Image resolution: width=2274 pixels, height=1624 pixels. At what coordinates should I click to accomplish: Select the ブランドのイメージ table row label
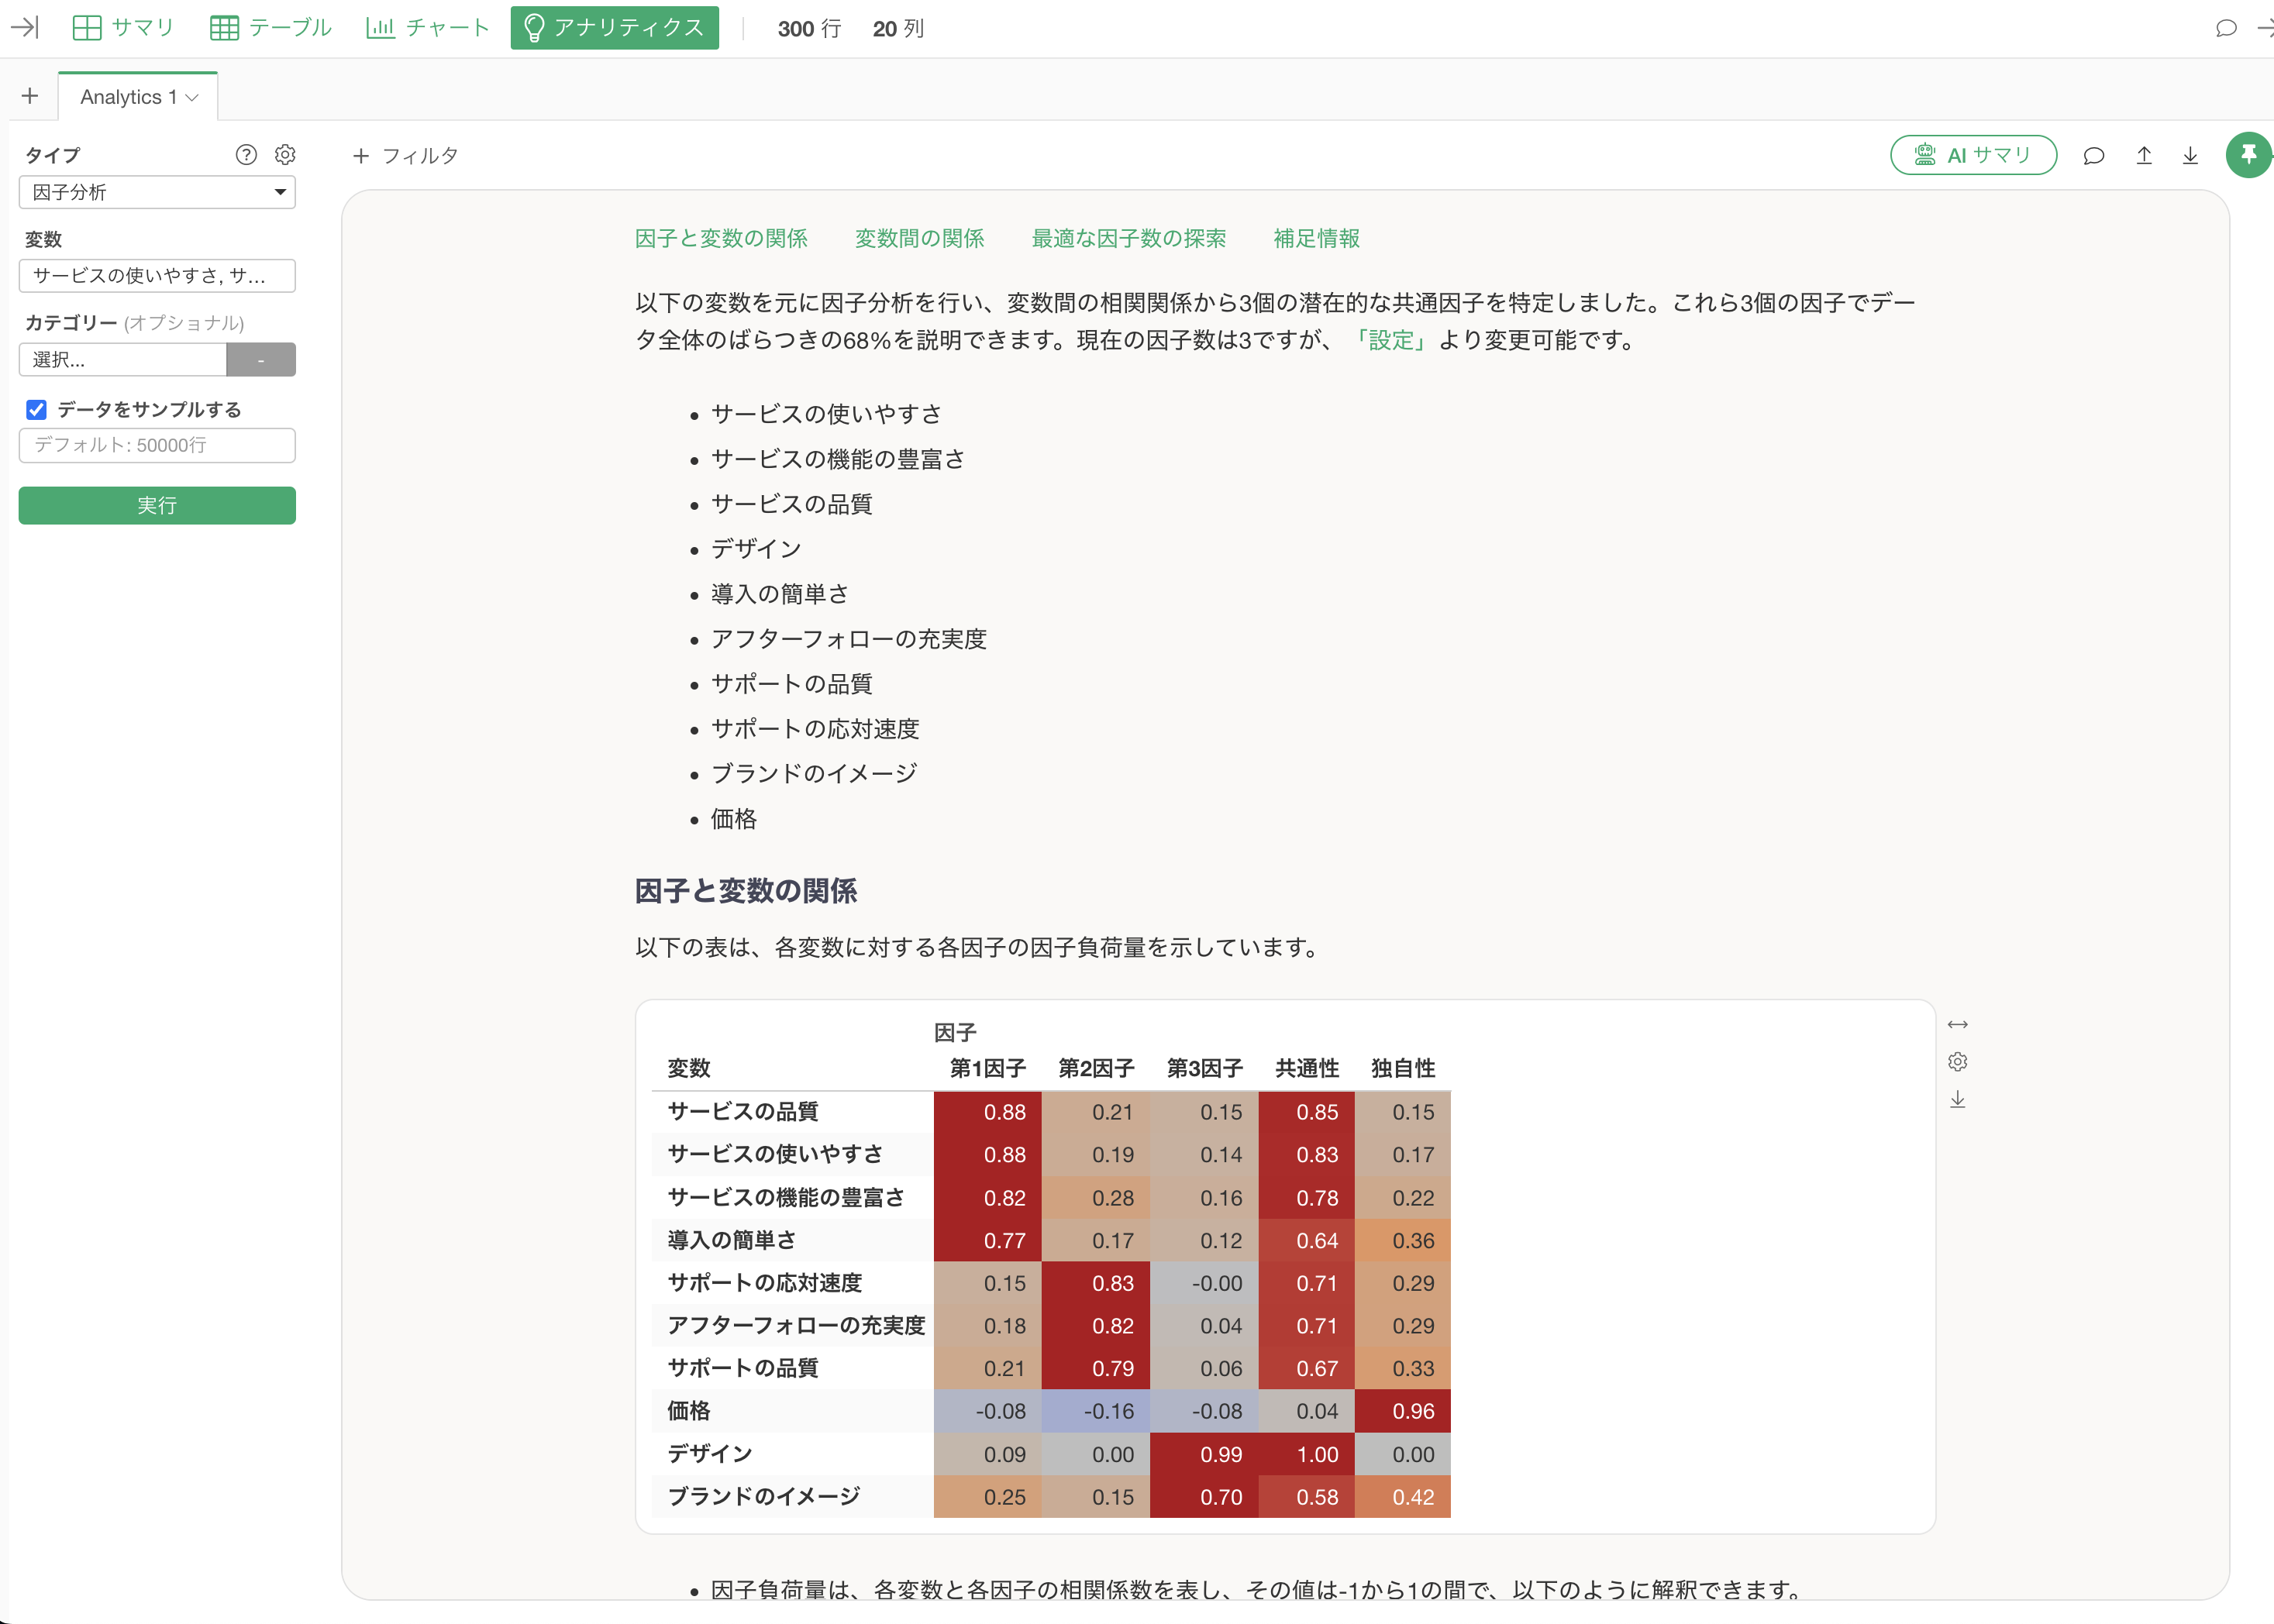(x=763, y=1496)
